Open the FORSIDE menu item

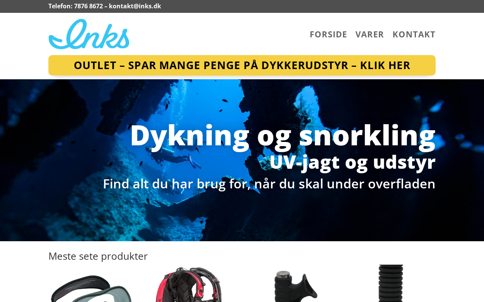coord(328,34)
